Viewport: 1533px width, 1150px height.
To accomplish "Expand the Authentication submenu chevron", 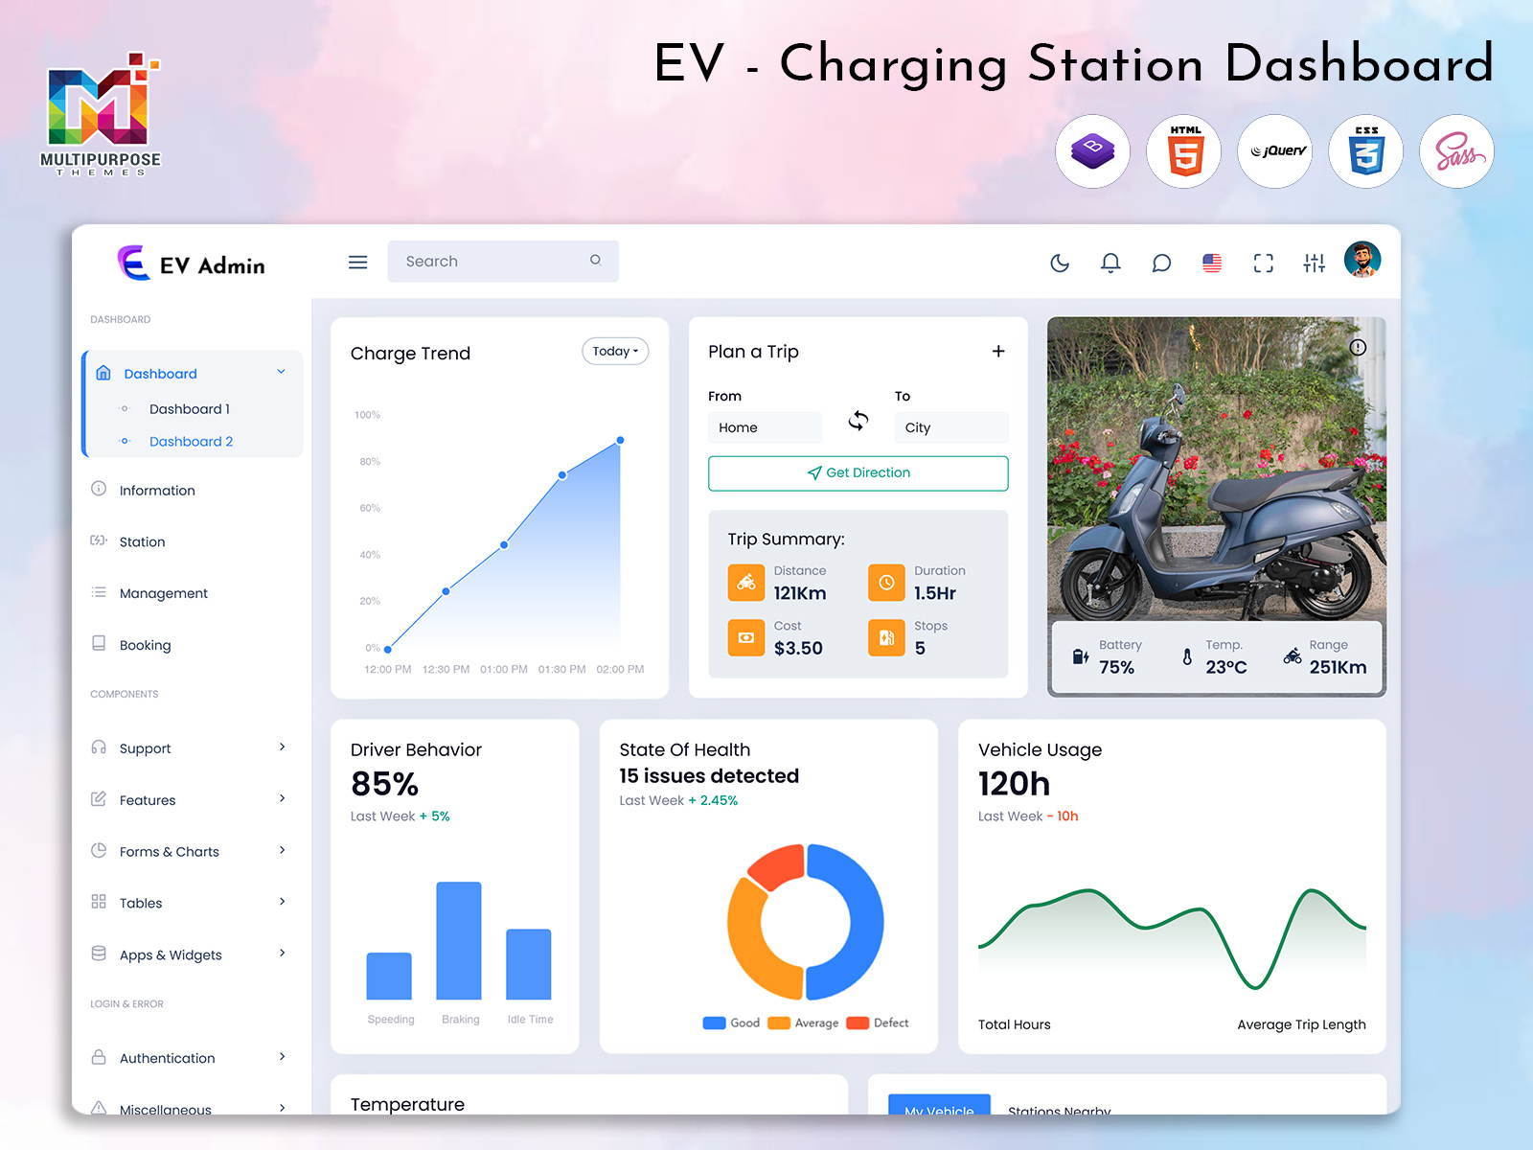I will [282, 1056].
